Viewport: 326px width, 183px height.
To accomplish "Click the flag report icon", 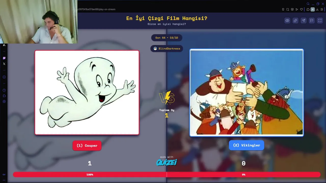I will [312, 21].
